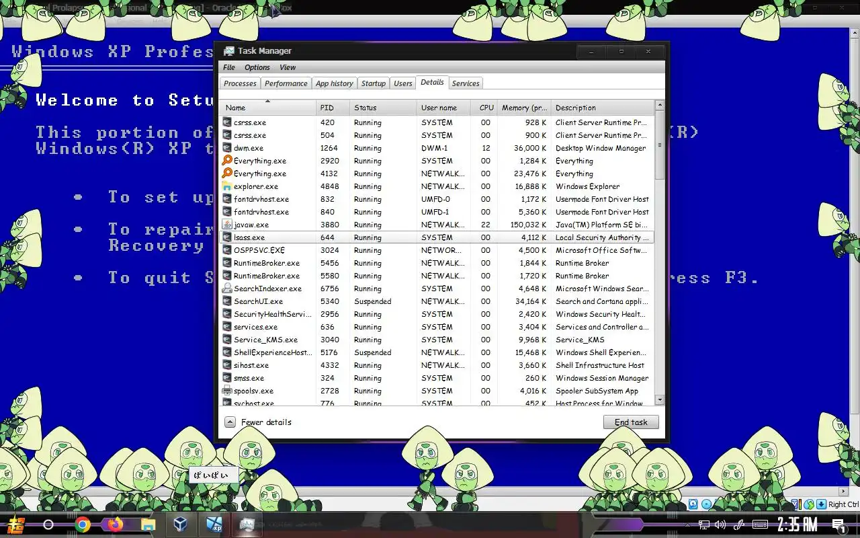Click the Desktop Window Manager description
The image size is (860, 538).
pyautogui.click(x=601, y=148)
